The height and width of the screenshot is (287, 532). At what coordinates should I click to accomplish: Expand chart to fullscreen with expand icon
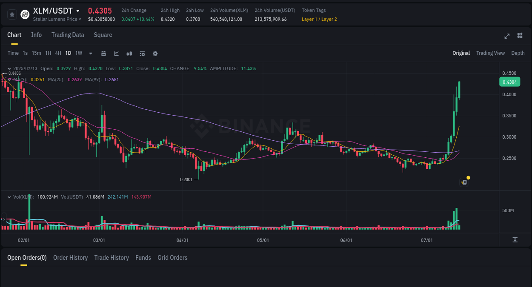[x=507, y=36]
